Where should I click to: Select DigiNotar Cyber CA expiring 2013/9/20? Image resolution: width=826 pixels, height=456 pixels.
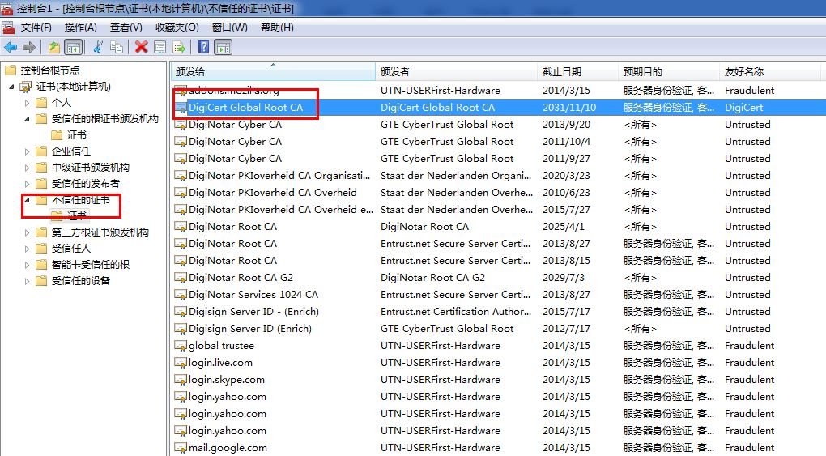[498, 125]
